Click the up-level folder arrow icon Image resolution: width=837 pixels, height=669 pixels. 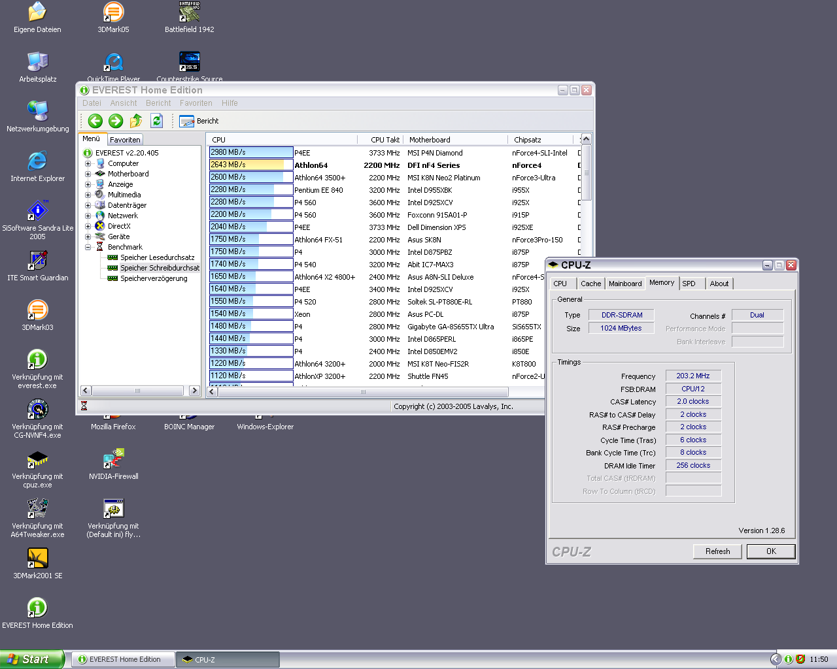point(136,121)
